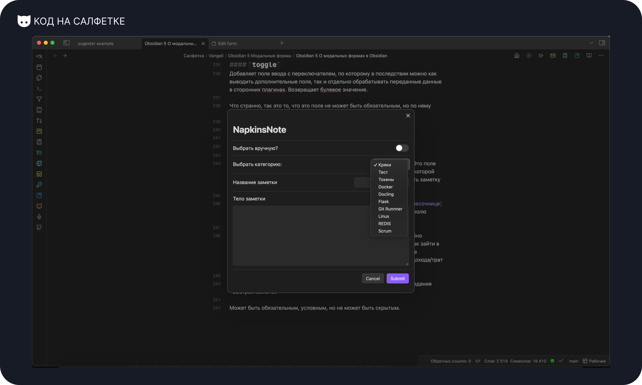Click the key ribbon icon
This screenshot has width=642, height=385.
tap(39, 185)
